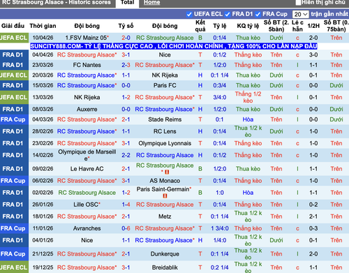Viewport: 349px width, 273px height.
Task: Open Stade Reims team link
Action: click(x=165, y=119)
